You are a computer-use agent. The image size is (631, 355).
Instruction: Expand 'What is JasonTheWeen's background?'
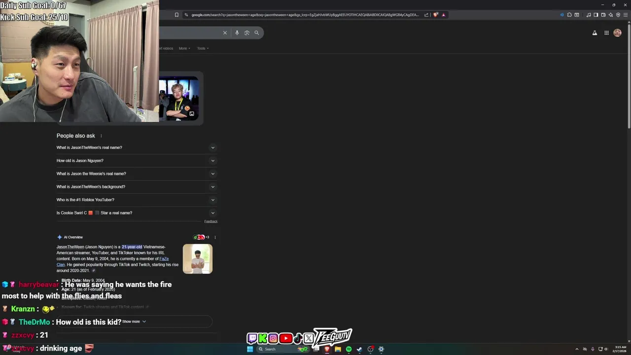click(136, 187)
